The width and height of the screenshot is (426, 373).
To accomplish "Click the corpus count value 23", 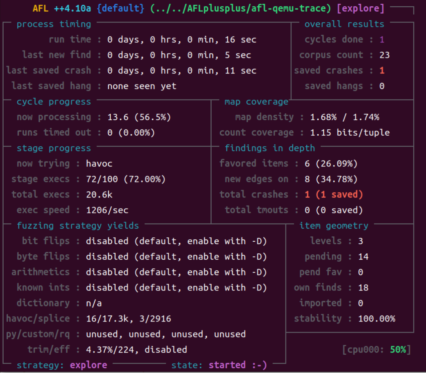I will tap(385, 55).
